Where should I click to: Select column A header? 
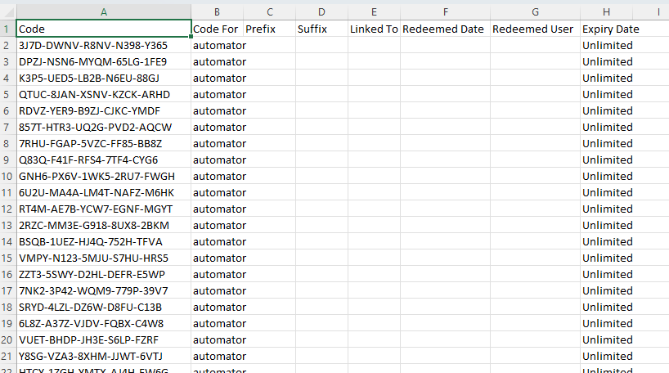(x=103, y=11)
